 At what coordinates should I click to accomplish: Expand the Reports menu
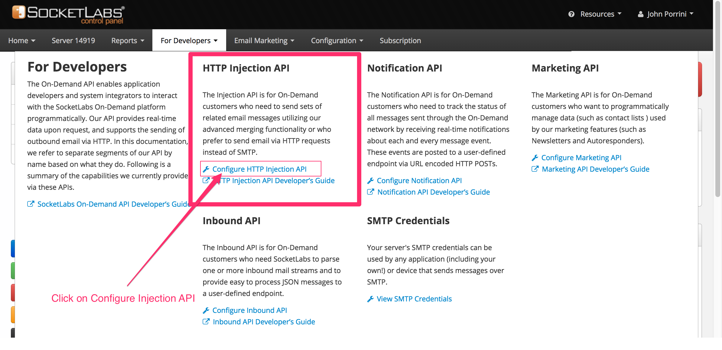[128, 40]
